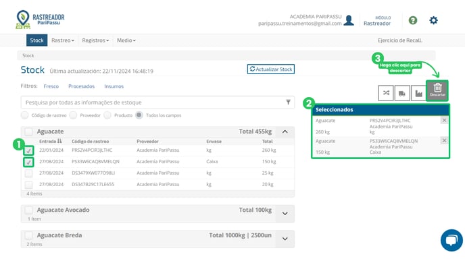Click the factory production icon
Screen dimensions: 465x261
tap(418, 93)
